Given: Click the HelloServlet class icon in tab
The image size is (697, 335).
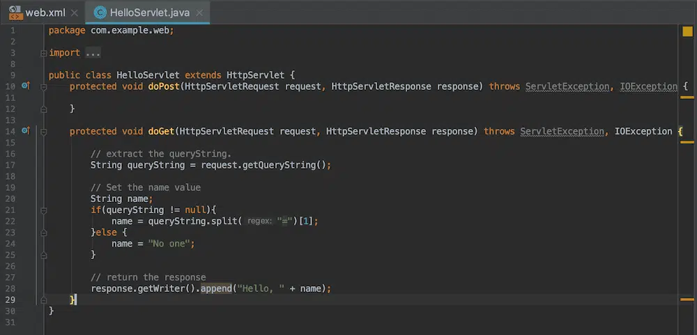Looking at the screenshot, I should pyautogui.click(x=100, y=13).
